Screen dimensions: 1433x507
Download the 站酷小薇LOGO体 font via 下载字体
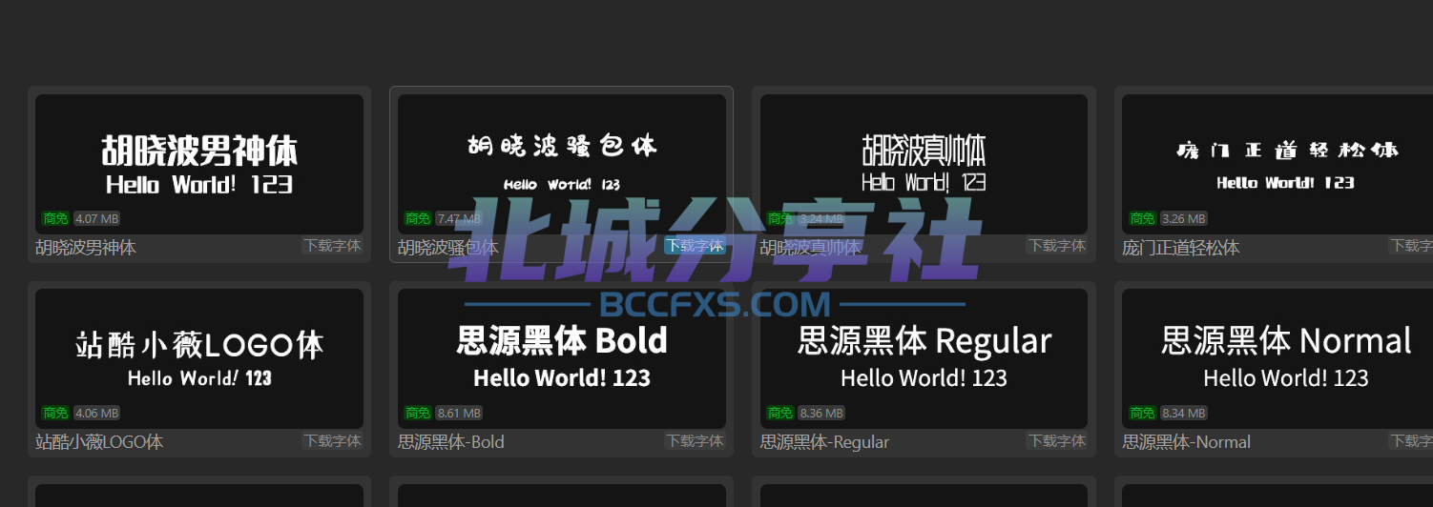(x=333, y=441)
